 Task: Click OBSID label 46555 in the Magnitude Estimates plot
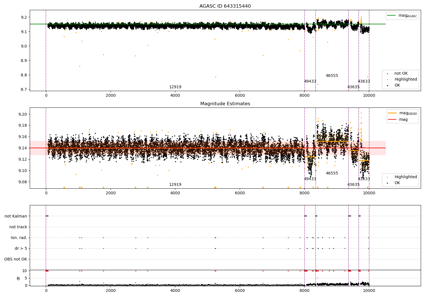[332, 173]
